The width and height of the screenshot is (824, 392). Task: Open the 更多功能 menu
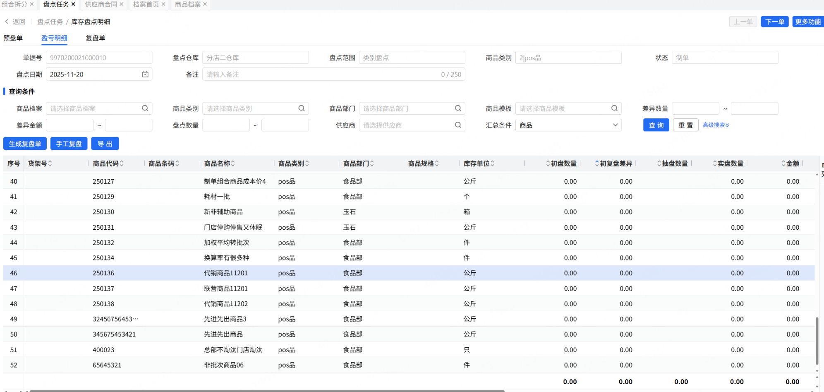[x=807, y=22]
